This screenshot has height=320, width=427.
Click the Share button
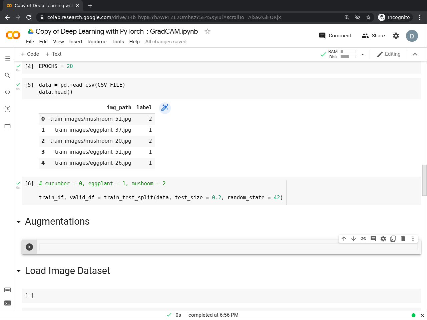tap(373, 36)
